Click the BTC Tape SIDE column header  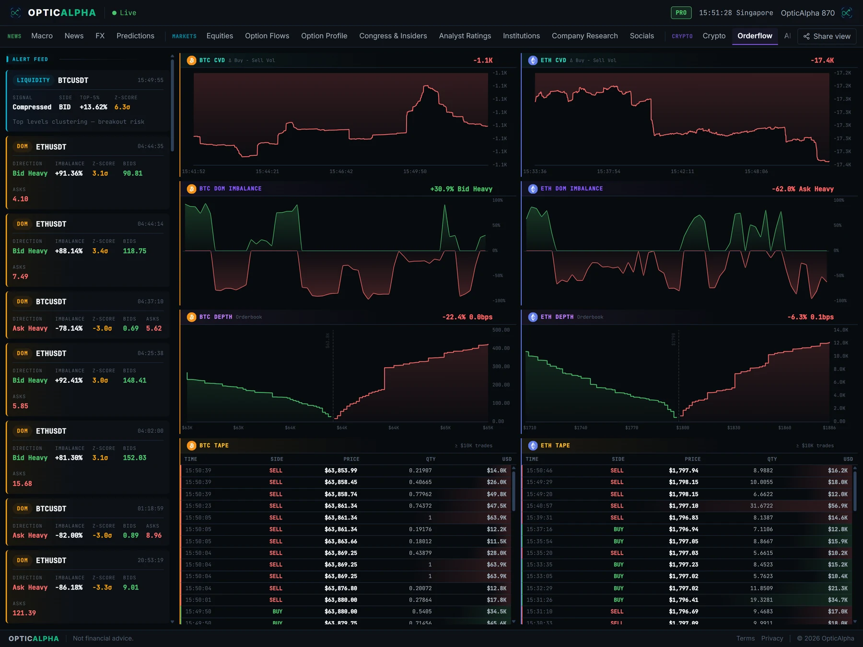277,459
